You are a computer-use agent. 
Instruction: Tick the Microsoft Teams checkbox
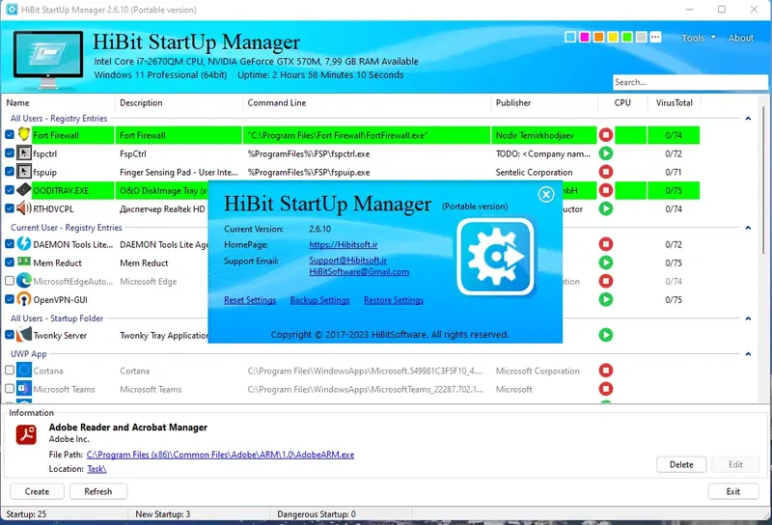[10, 389]
